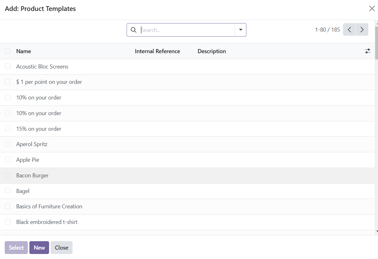Click the Select button
378x259 pixels.
(16, 248)
